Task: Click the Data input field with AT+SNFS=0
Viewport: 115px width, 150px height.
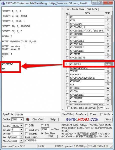Action: [68, 140]
